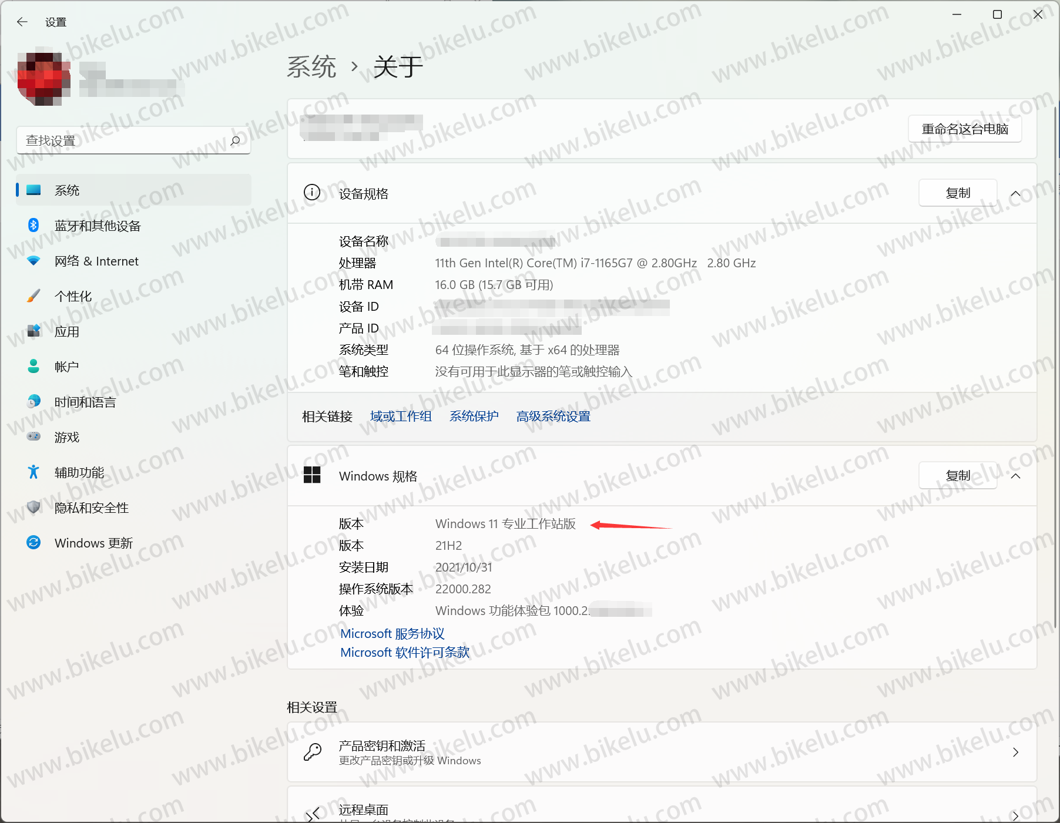Open Bluetooth and other devices settings icon
Image resolution: width=1060 pixels, height=823 pixels.
pos(33,226)
